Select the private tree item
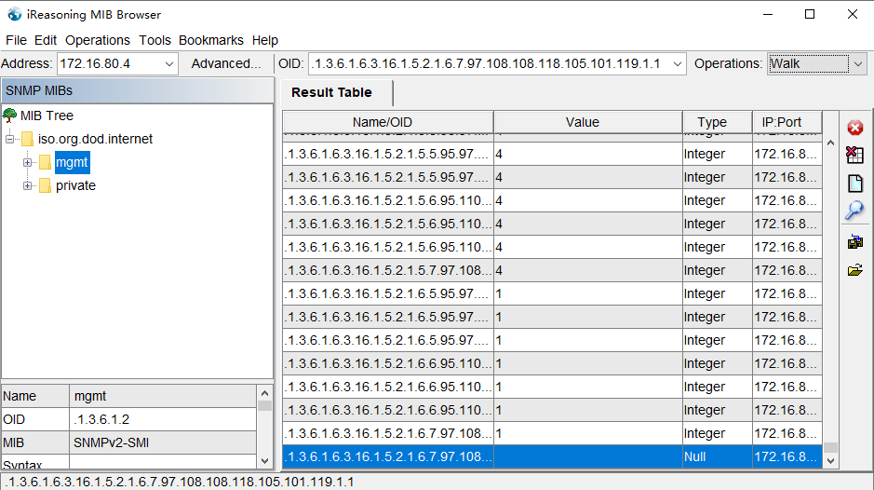Screen dimensions: 874x490 coord(75,185)
